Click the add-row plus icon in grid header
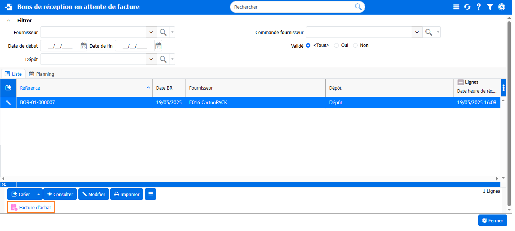Image resolution: width=515 pixels, height=231 pixels. tap(8, 88)
